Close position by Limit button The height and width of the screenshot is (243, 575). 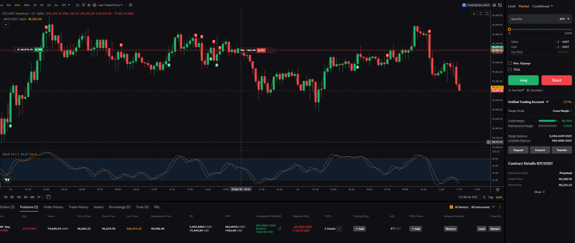point(482,229)
